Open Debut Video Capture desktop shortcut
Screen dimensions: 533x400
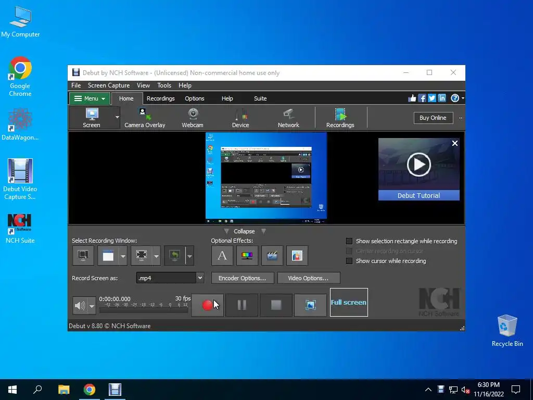(x=20, y=179)
